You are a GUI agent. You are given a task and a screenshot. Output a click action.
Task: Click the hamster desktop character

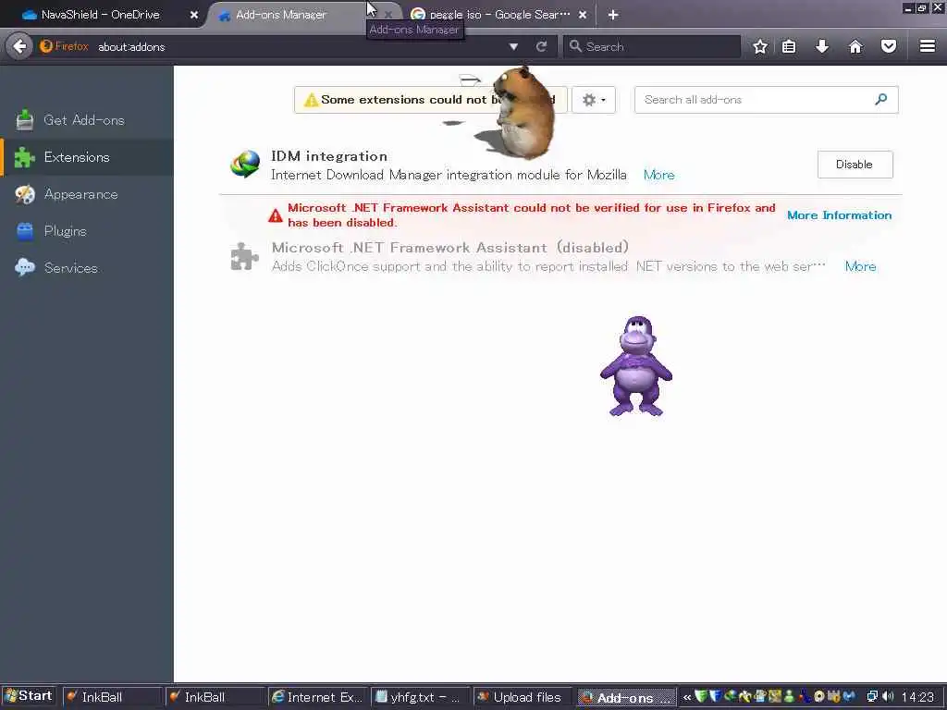pyautogui.click(x=523, y=112)
